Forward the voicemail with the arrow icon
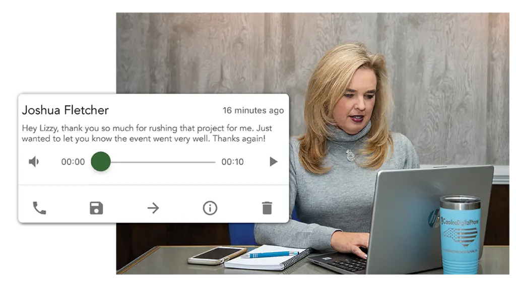 click(153, 208)
